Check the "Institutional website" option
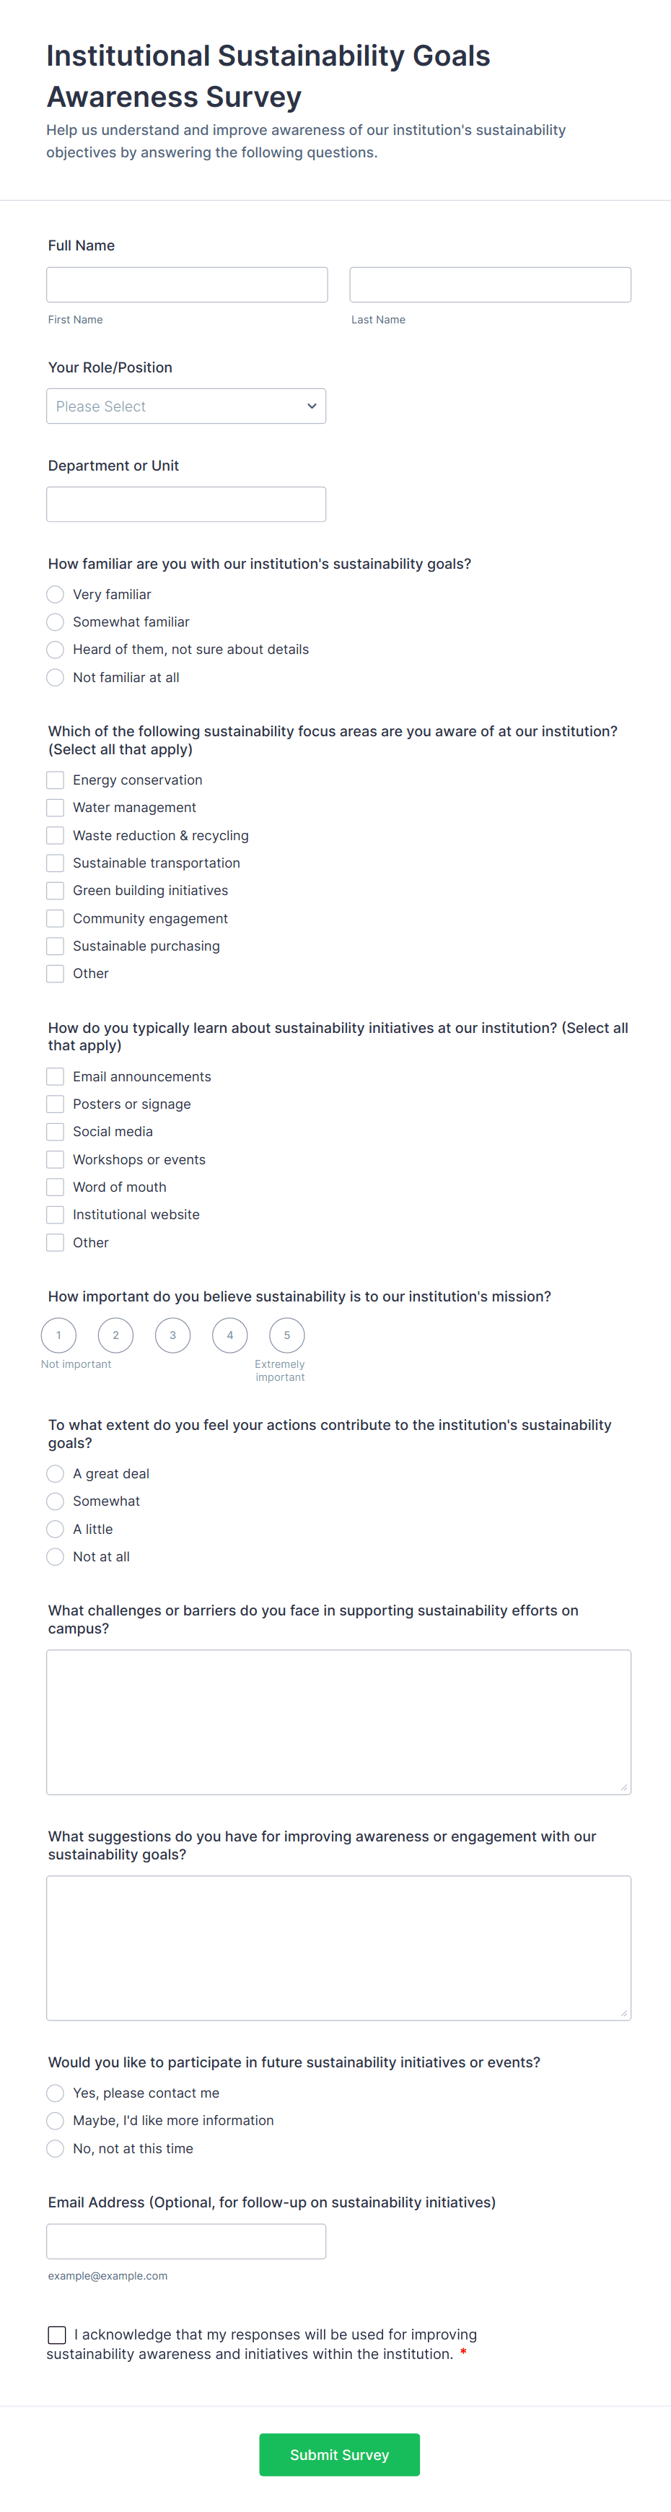This screenshot has width=671, height=2512. pyautogui.click(x=56, y=1214)
